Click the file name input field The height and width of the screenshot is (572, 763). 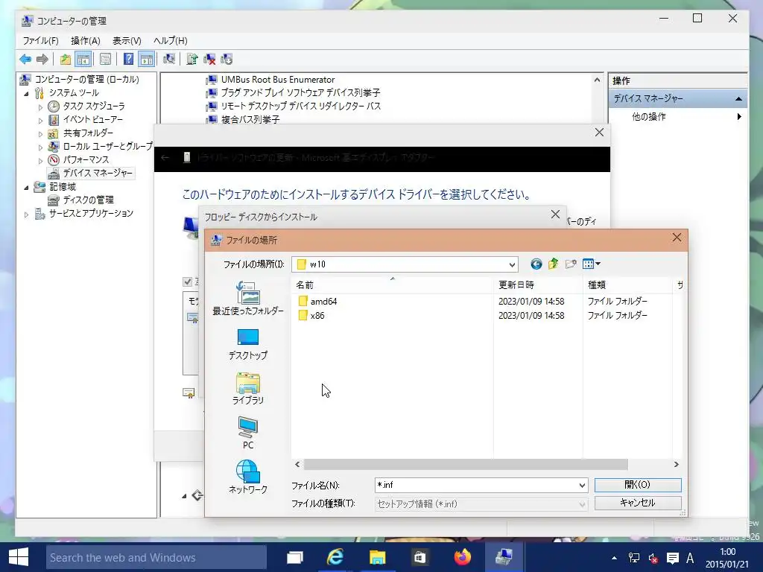point(476,486)
